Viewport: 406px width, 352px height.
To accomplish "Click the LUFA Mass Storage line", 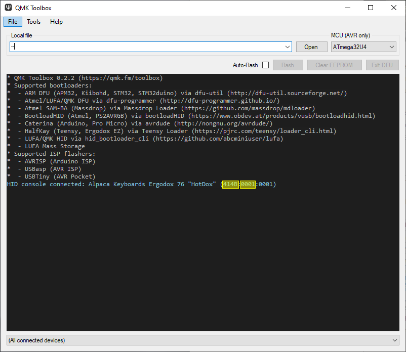I will 46,146.
